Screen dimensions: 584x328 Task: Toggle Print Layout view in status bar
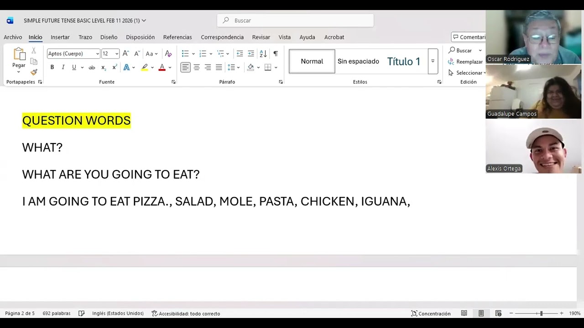point(481,313)
